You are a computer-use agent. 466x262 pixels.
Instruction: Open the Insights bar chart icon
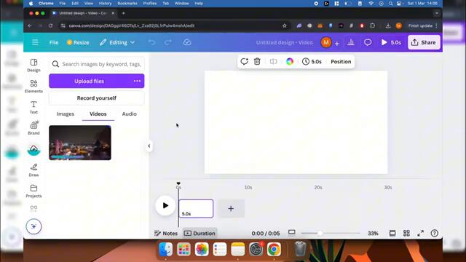pyautogui.click(x=351, y=42)
